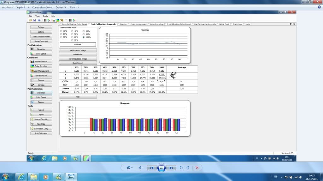Open the tab list dropdown arrow in ChromaPure
The height and width of the screenshot is (181, 323).
[x=291, y=24]
